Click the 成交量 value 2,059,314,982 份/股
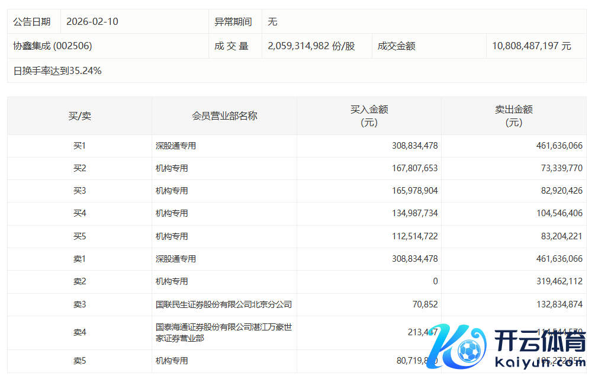The height and width of the screenshot is (382, 595). click(x=311, y=46)
